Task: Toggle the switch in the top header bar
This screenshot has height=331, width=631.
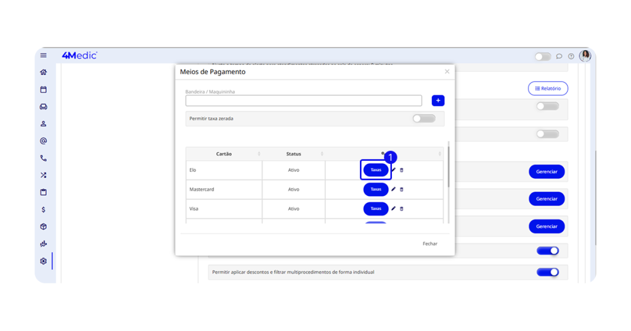Action: coord(542,56)
